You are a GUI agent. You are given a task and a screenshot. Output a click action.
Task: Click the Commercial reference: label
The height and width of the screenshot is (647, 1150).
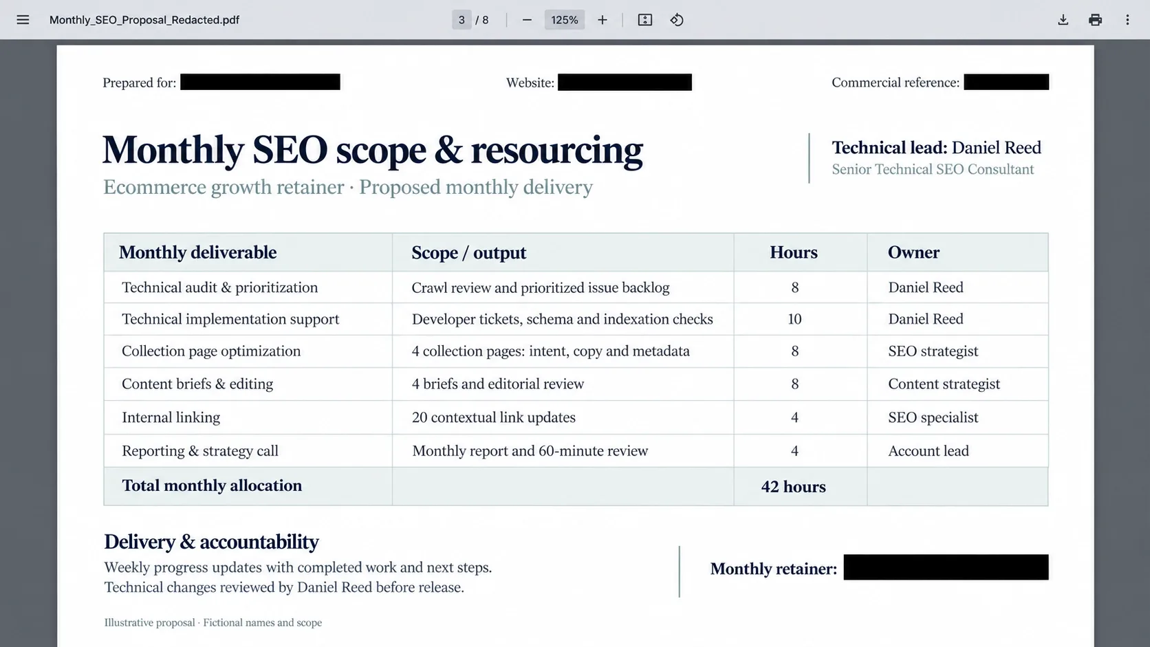click(896, 83)
